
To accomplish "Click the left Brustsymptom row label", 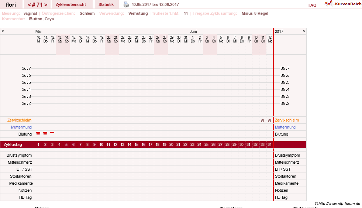I will coord(19,155).
